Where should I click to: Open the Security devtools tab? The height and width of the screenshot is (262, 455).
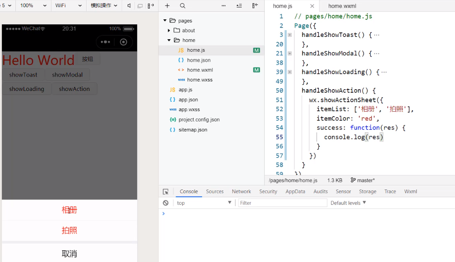tap(268, 192)
